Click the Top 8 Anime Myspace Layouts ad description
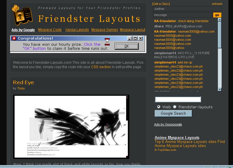 pyautogui.click(x=190, y=144)
